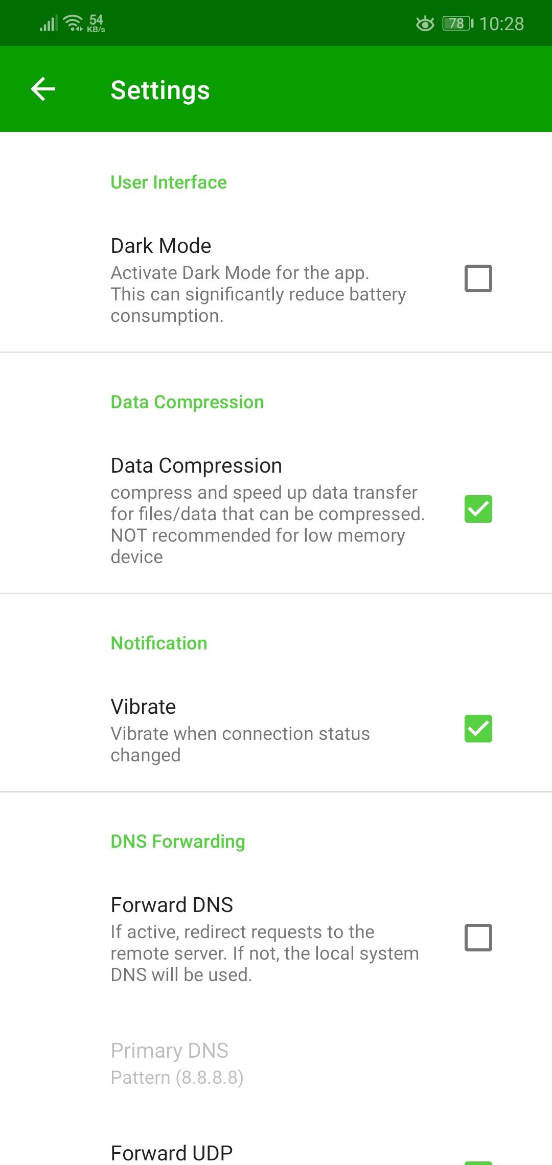Image resolution: width=552 pixels, height=1165 pixels.
Task: Tap the battery indicator showing 78
Action: (x=457, y=24)
